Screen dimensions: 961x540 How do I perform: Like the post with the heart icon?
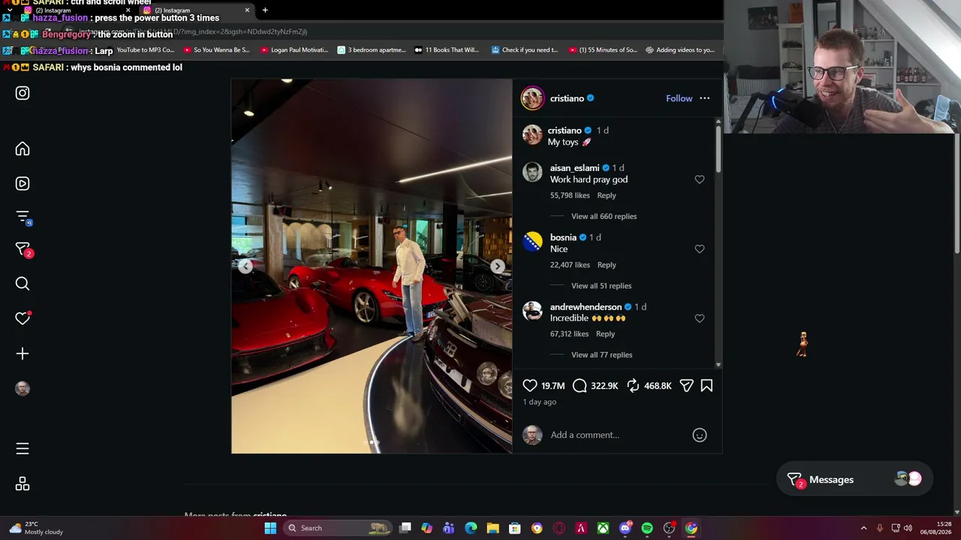click(530, 385)
